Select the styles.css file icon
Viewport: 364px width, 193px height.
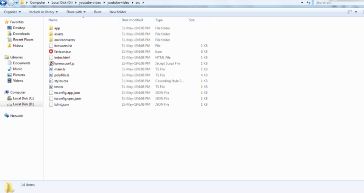click(51, 81)
